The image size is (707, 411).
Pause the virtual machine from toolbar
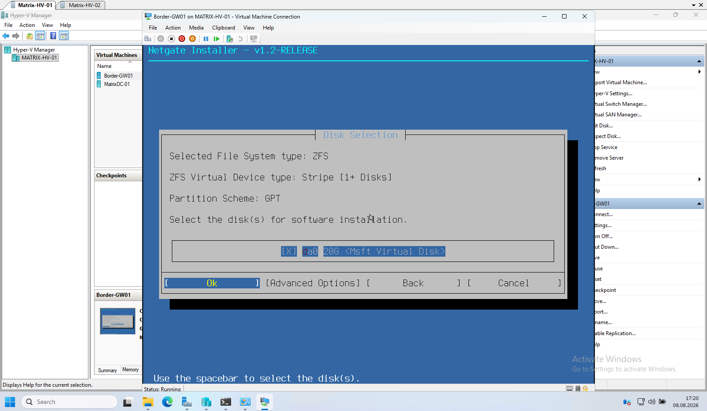click(x=206, y=39)
